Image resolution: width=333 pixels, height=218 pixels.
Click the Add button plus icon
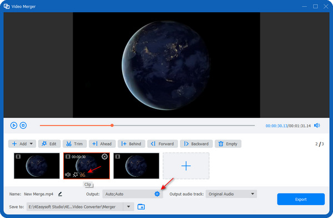pos(14,143)
